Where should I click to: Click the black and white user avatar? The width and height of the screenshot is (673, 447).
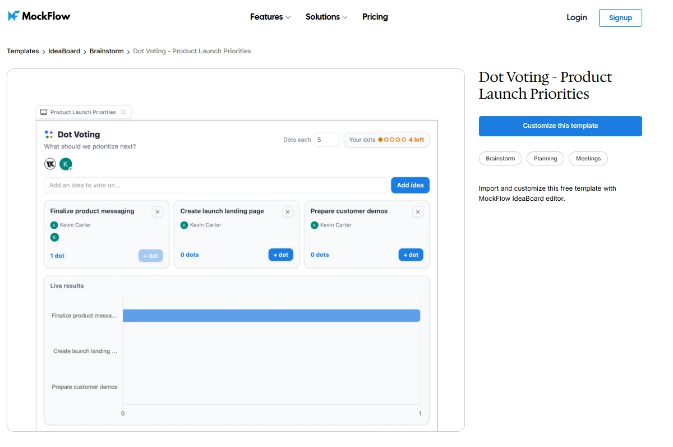pos(50,164)
